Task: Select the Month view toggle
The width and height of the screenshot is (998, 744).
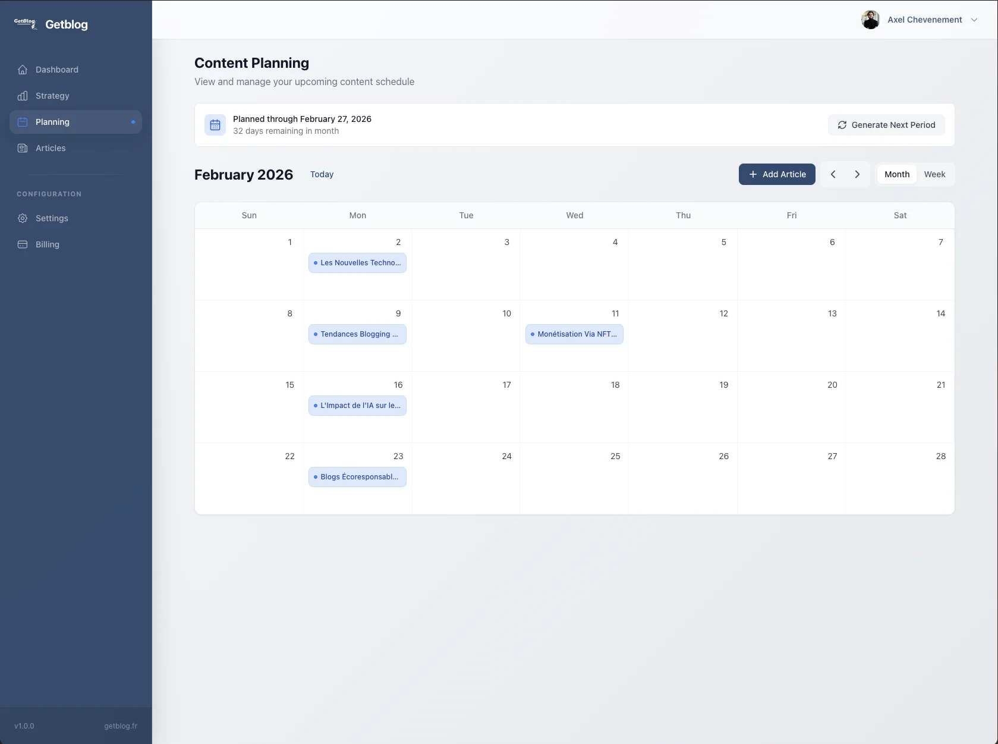Action: tap(896, 174)
